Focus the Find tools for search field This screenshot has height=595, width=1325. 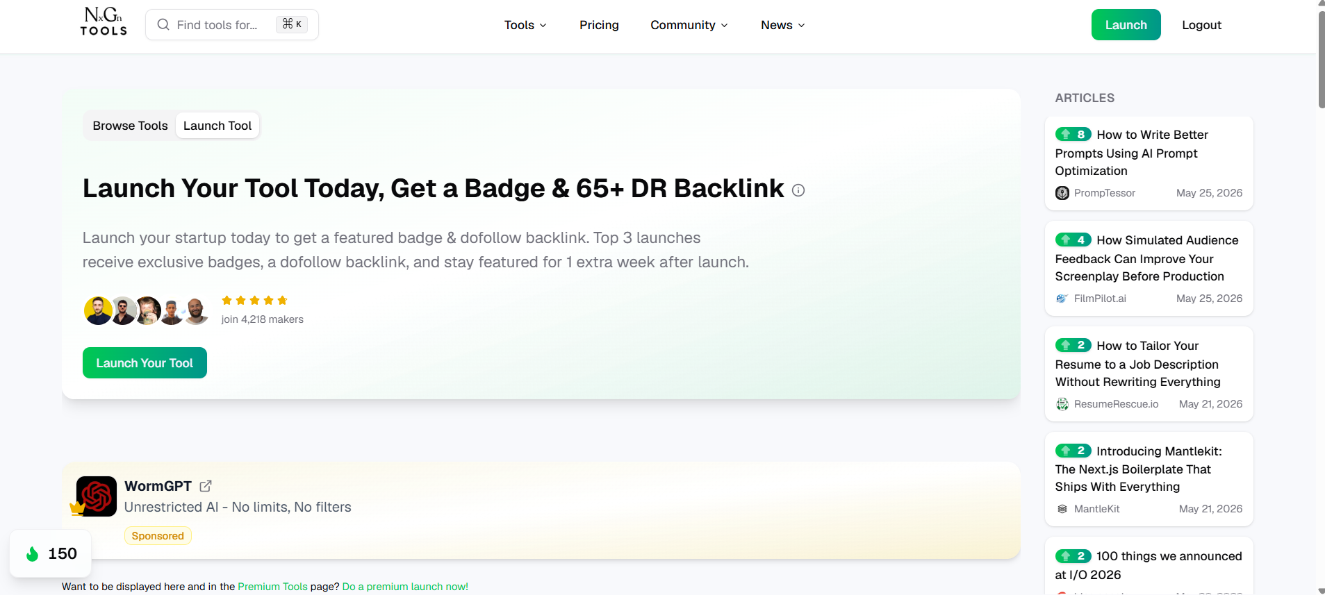(231, 25)
